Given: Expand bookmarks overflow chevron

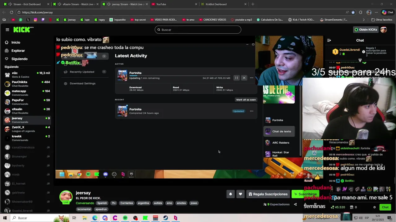Looking at the screenshot, I should coord(364,20).
